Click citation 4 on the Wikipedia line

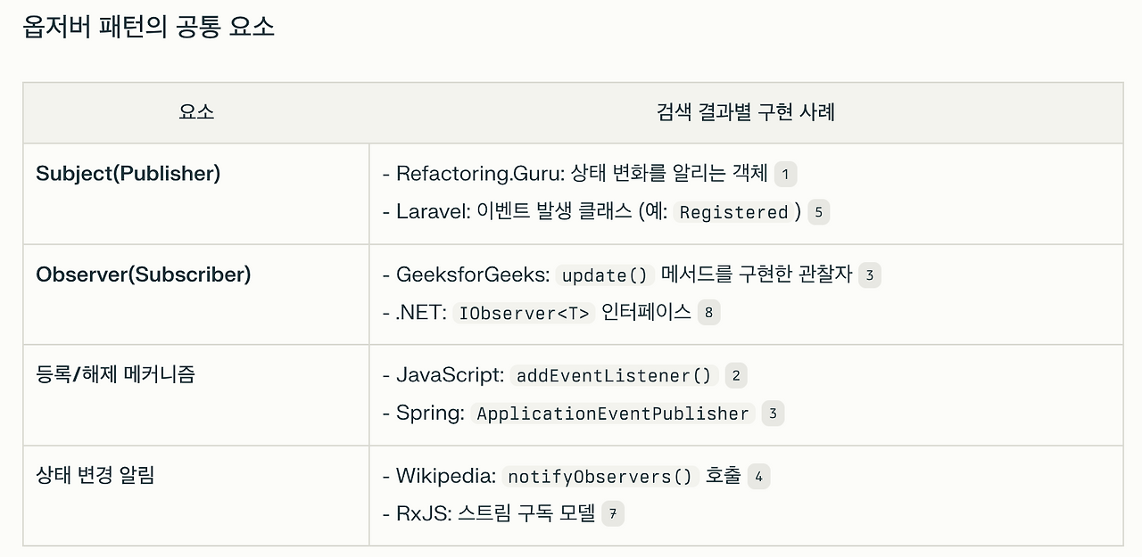pyautogui.click(x=758, y=477)
